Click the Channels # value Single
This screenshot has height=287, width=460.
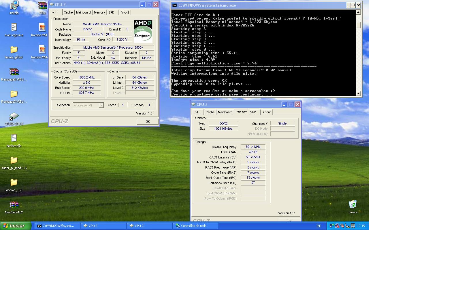click(x=282, y=123)
